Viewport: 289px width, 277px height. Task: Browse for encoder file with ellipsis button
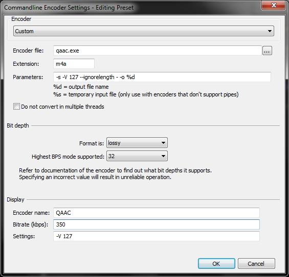coord(267,51)
